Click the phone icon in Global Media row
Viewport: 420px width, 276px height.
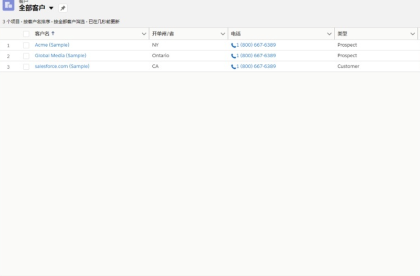coord(233,56)
